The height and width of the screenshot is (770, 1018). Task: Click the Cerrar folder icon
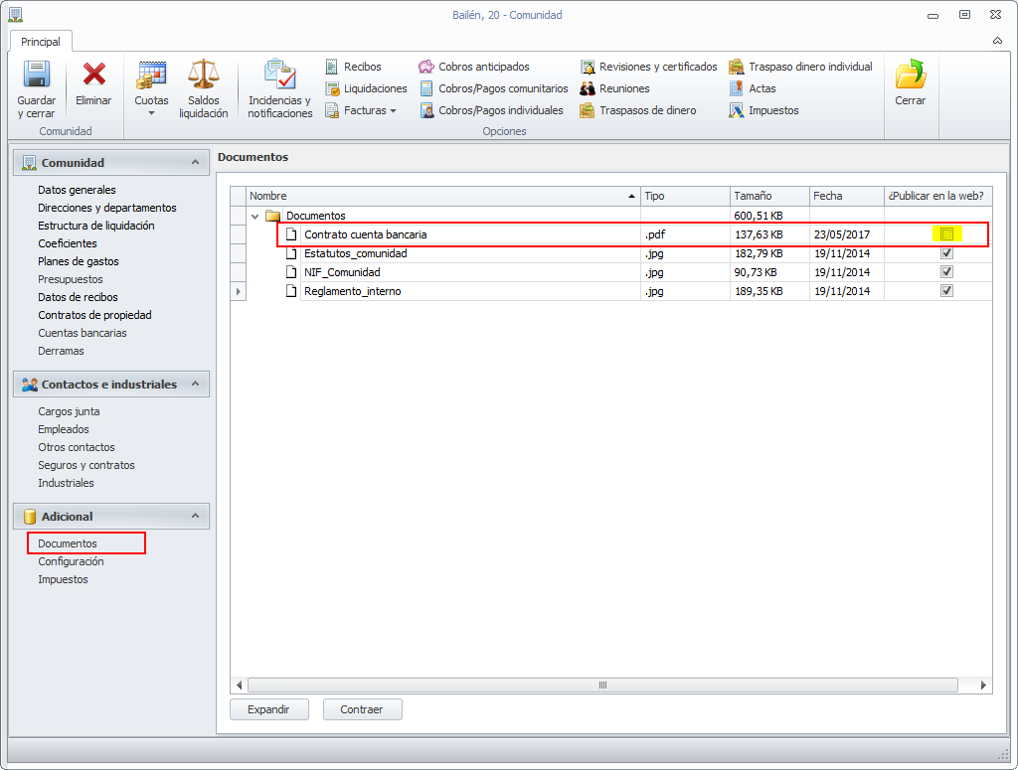click(x=911, y=74)
